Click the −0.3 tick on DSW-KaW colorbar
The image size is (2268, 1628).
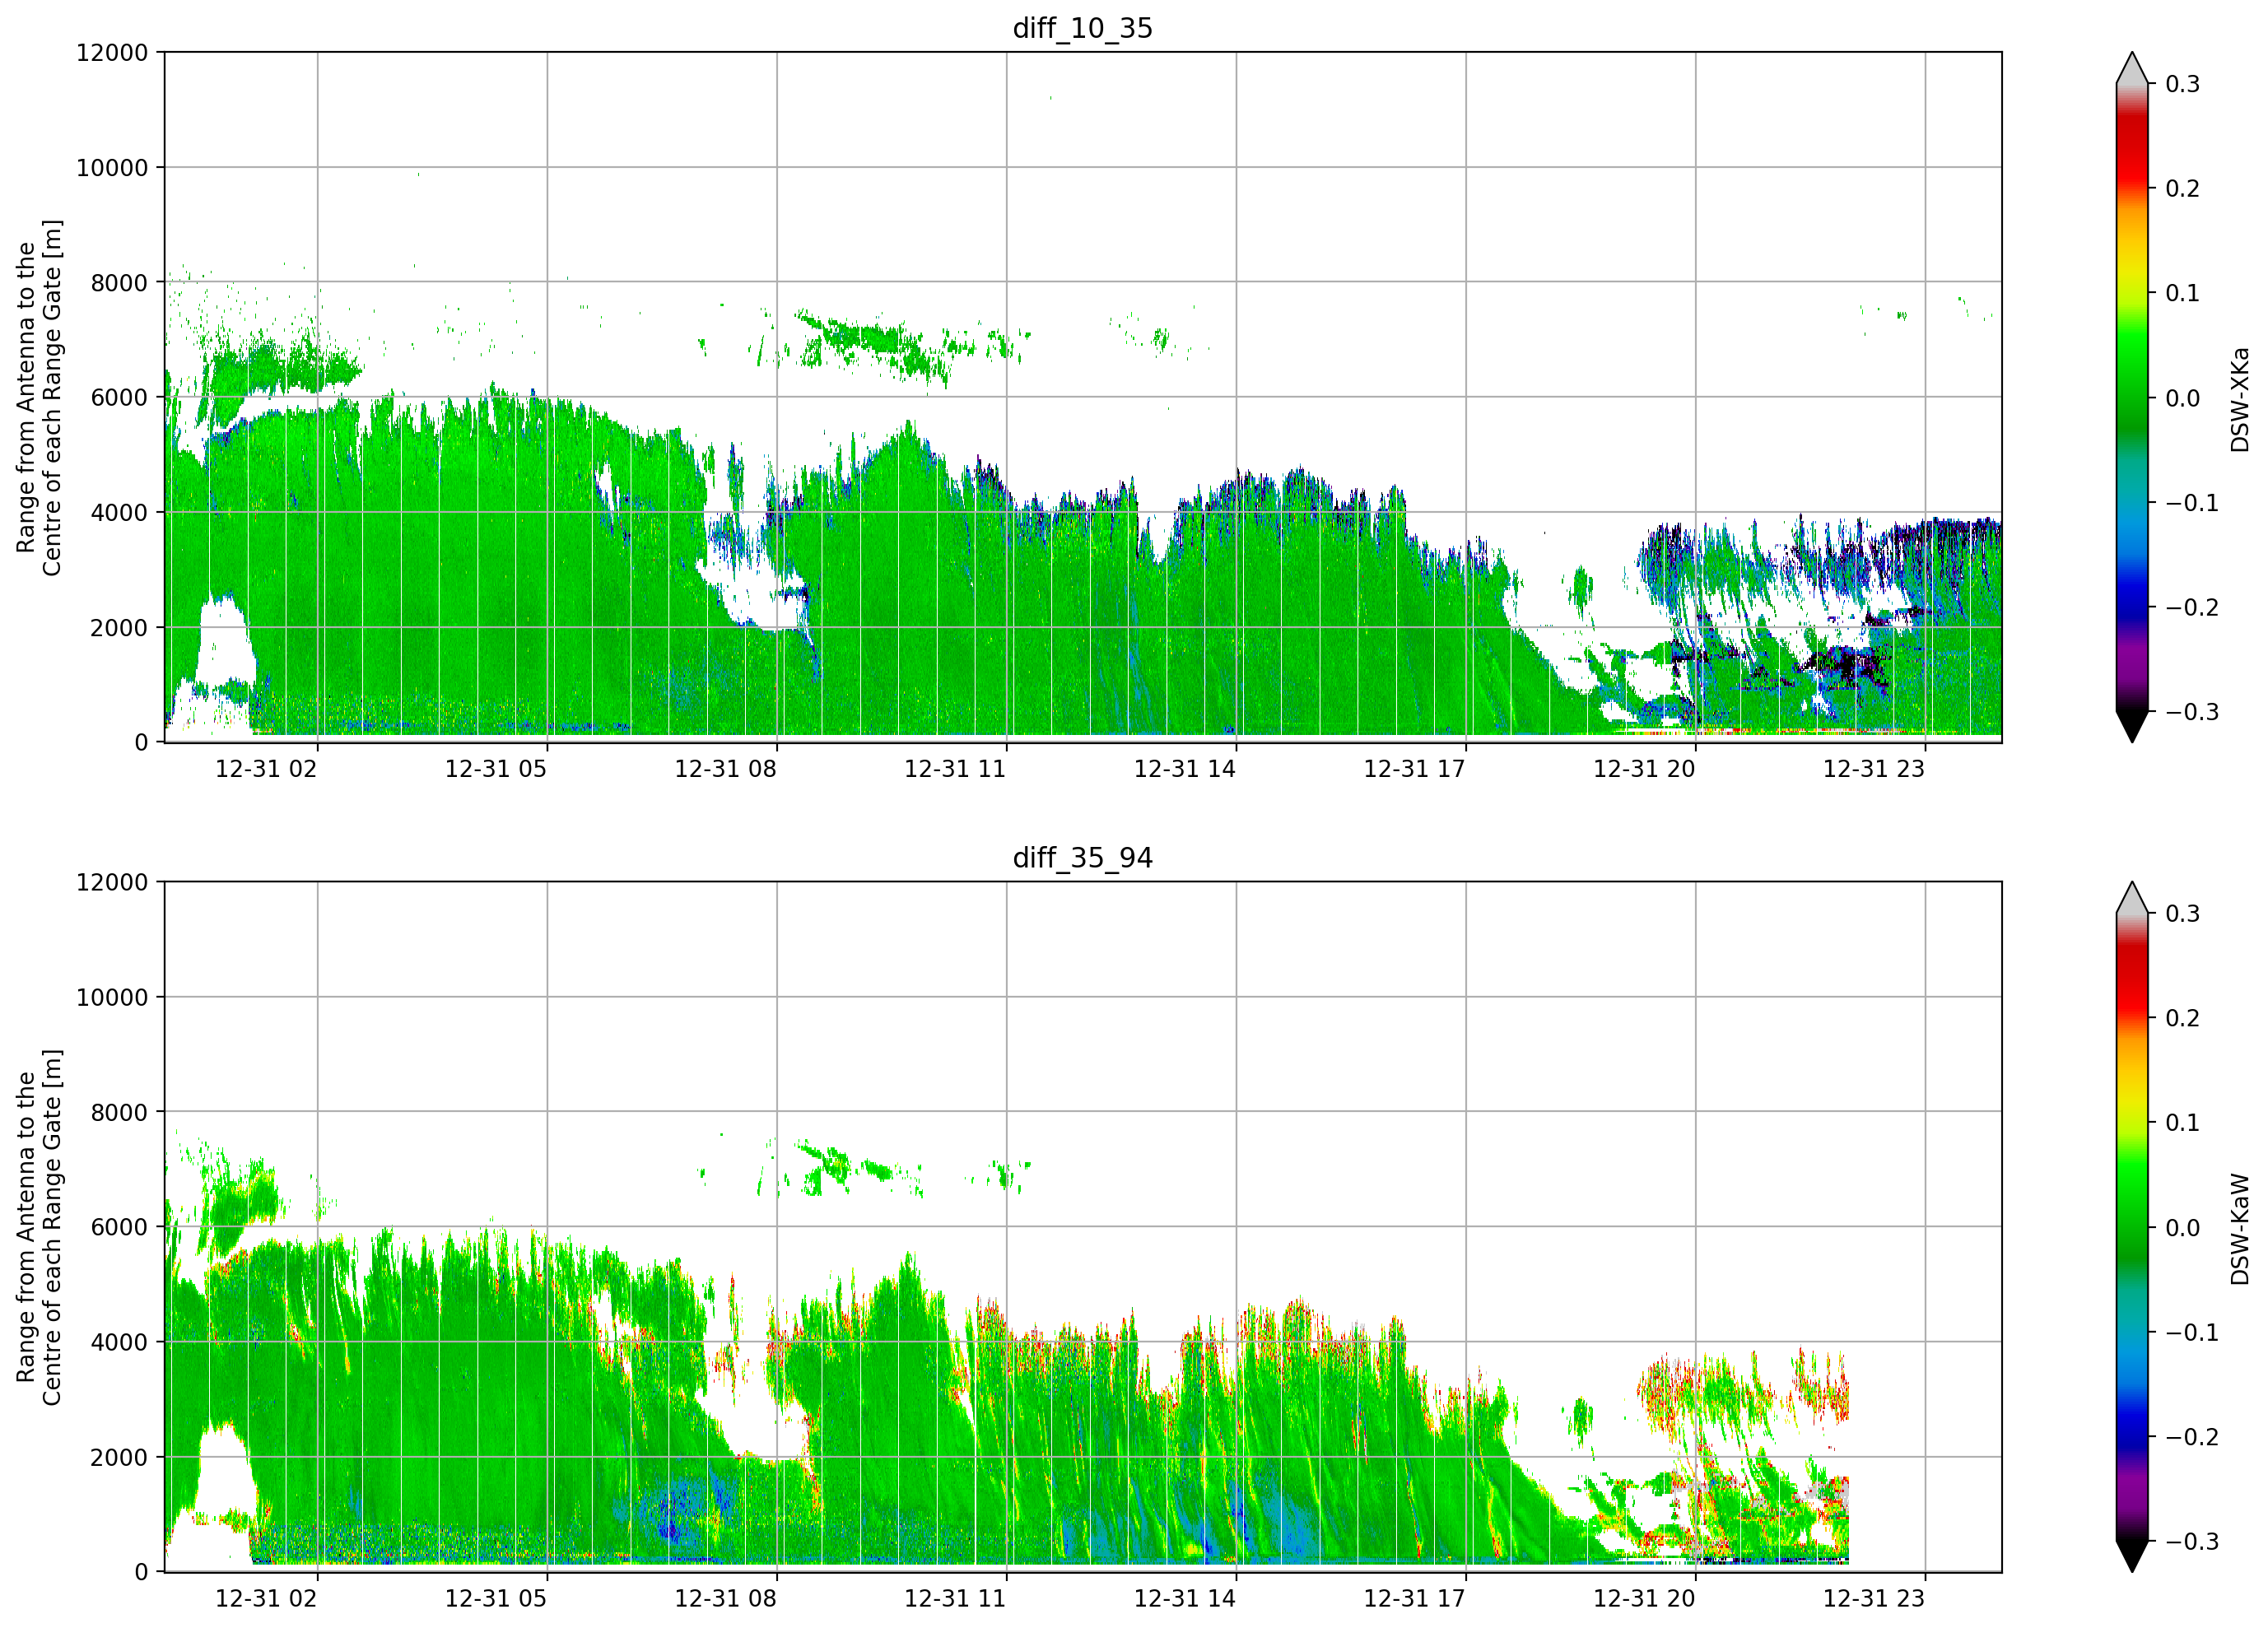2192,1542
